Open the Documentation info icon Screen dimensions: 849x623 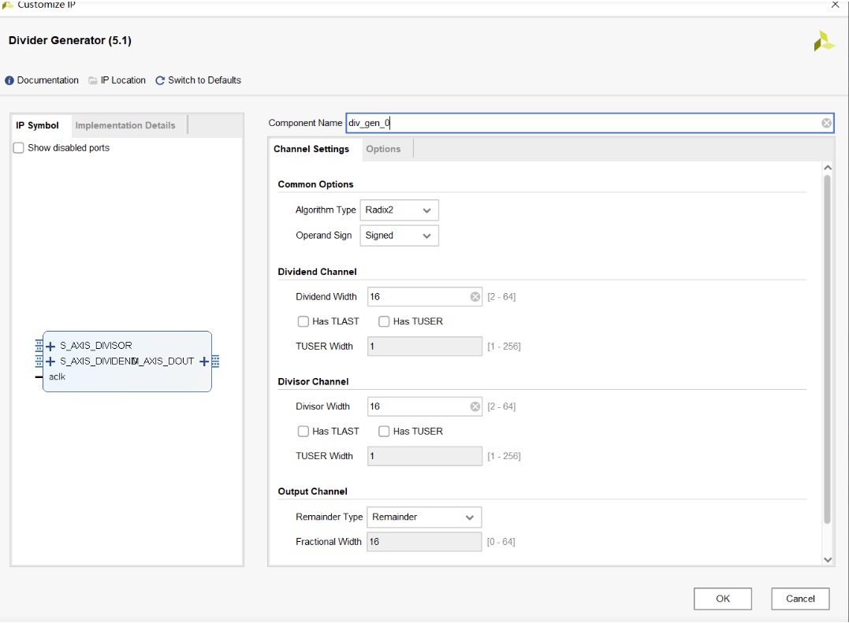pyautogui.click(x=9, y=80)
